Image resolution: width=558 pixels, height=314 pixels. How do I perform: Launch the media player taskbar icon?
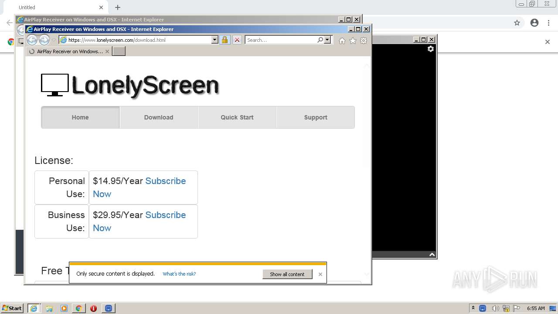coord(64,308)
